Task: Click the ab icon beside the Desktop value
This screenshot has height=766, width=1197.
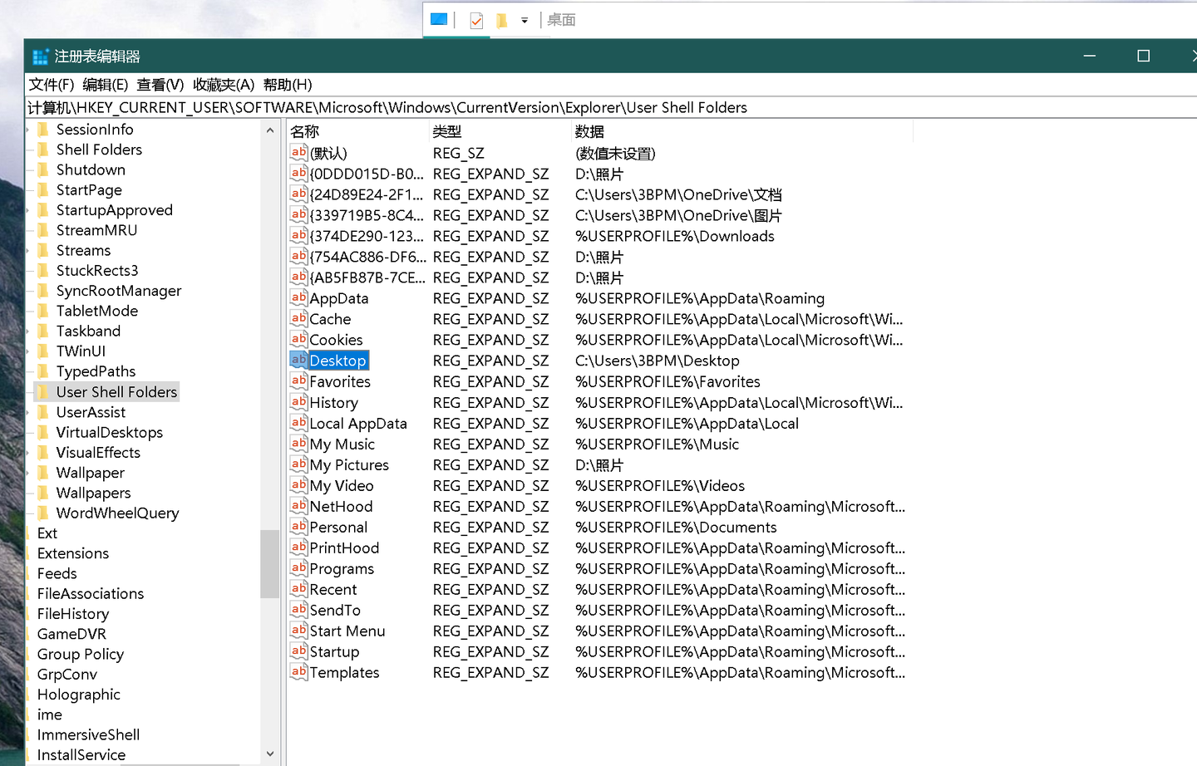Action: 298,361
